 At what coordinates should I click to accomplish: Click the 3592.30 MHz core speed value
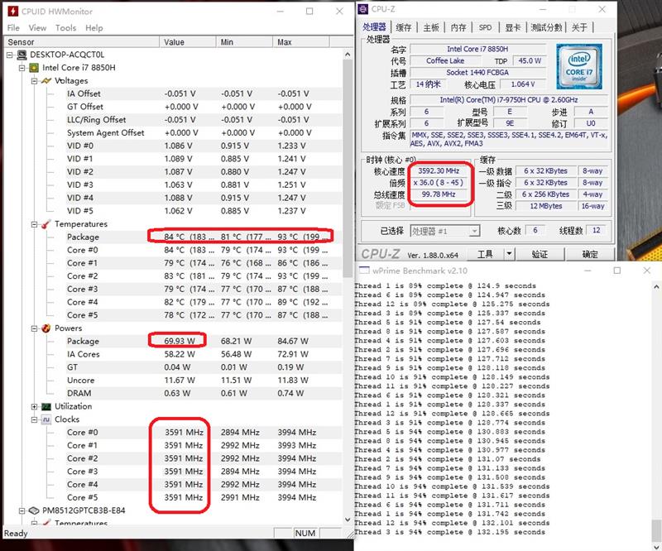pyautogui.click(x=439, y=171)
